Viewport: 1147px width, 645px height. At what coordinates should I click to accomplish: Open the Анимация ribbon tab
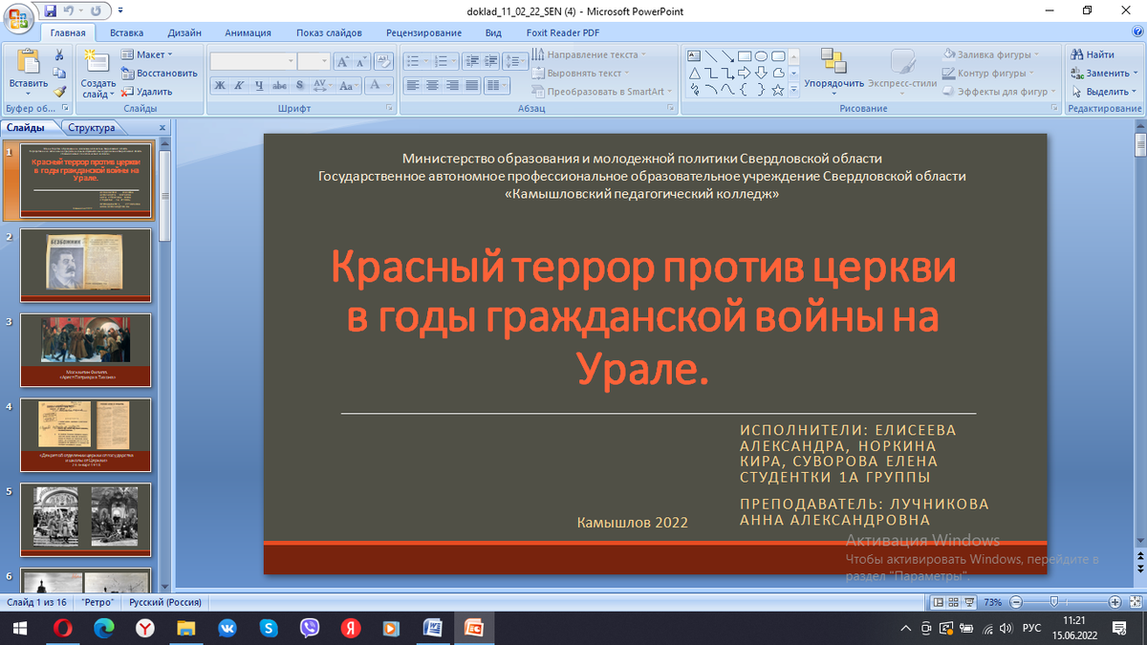coord(248,32)
